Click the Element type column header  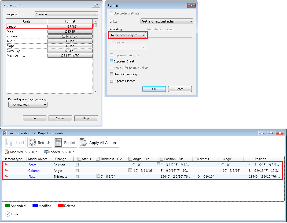tap(14, 159)
